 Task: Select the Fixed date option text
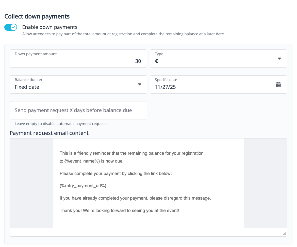point(27,87)
